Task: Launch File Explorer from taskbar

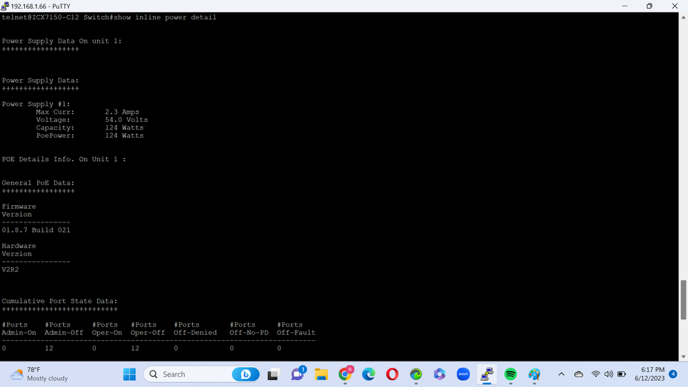Action: point(321,374)
